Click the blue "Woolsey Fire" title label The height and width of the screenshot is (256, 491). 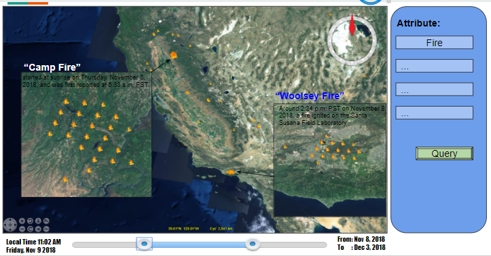pos(310,96)
